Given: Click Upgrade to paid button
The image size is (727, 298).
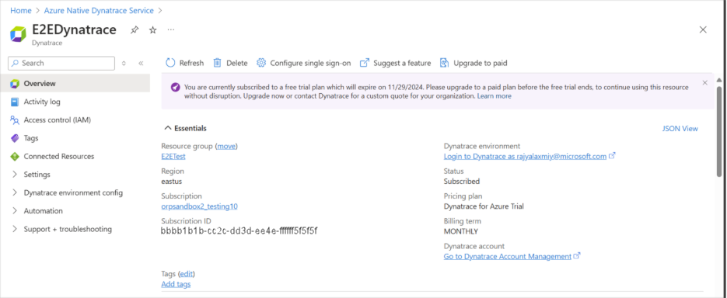Looking at the screenshot, I should [474, 63].
